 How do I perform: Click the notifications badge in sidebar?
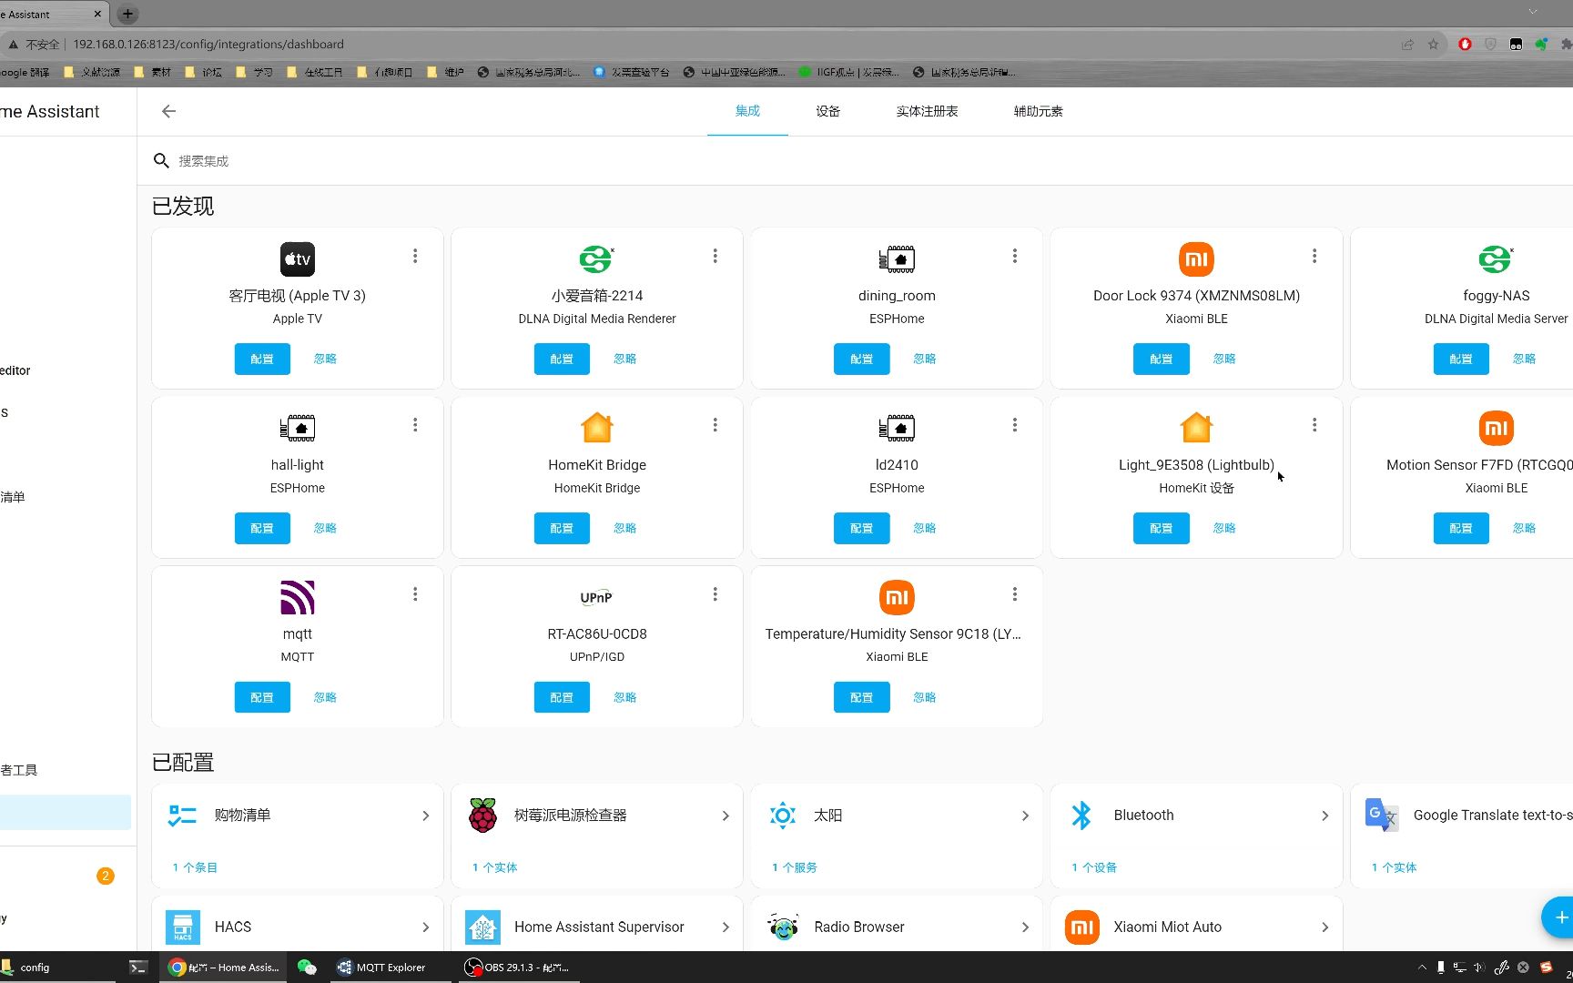(106, 876)
